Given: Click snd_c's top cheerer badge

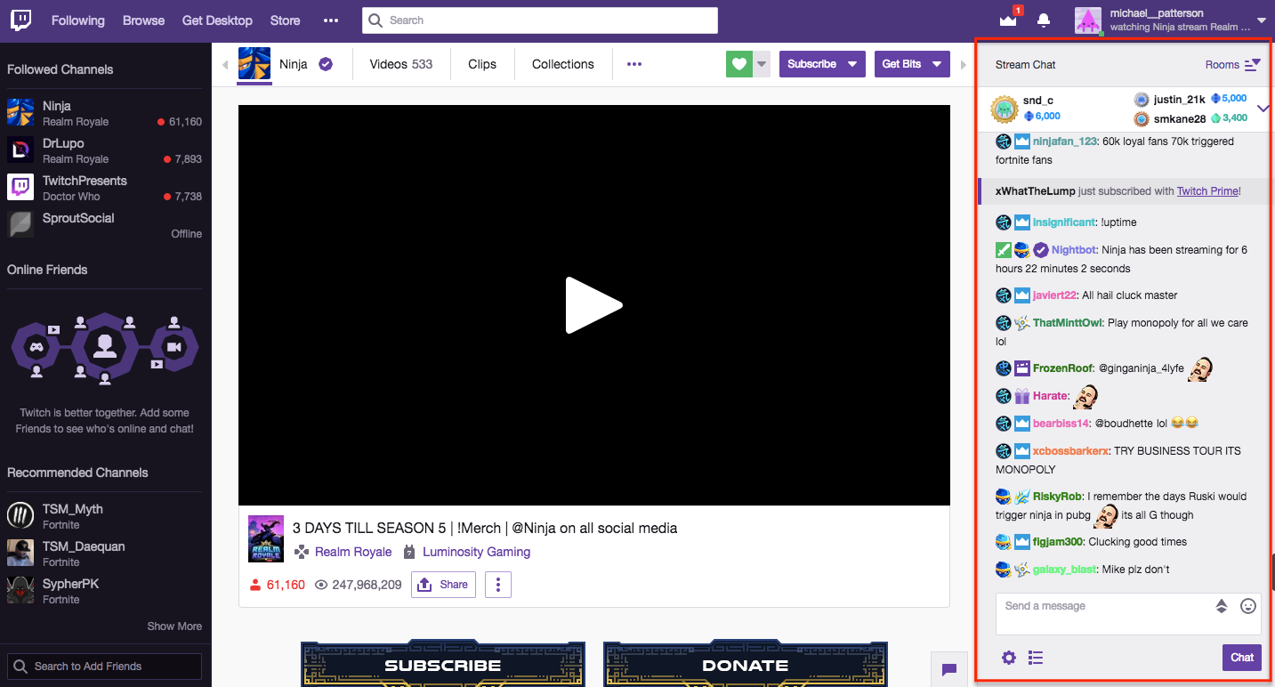Looking at the screenshot, I should point(1005,109).
